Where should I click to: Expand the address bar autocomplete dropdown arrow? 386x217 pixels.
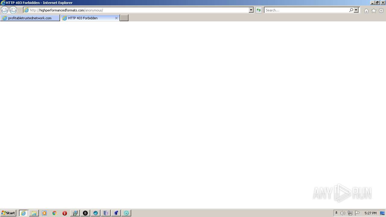pyautogui.click(x=251, y=10)
